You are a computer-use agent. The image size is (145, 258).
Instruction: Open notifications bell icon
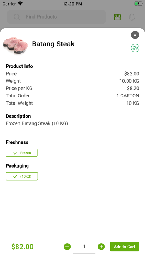click(x=132, y=17)
